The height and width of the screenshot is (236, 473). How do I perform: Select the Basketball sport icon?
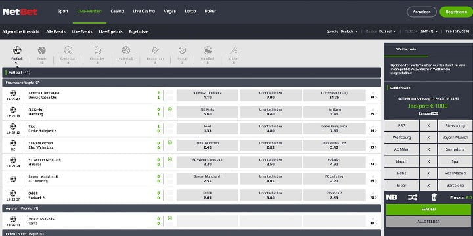(68, 50)
